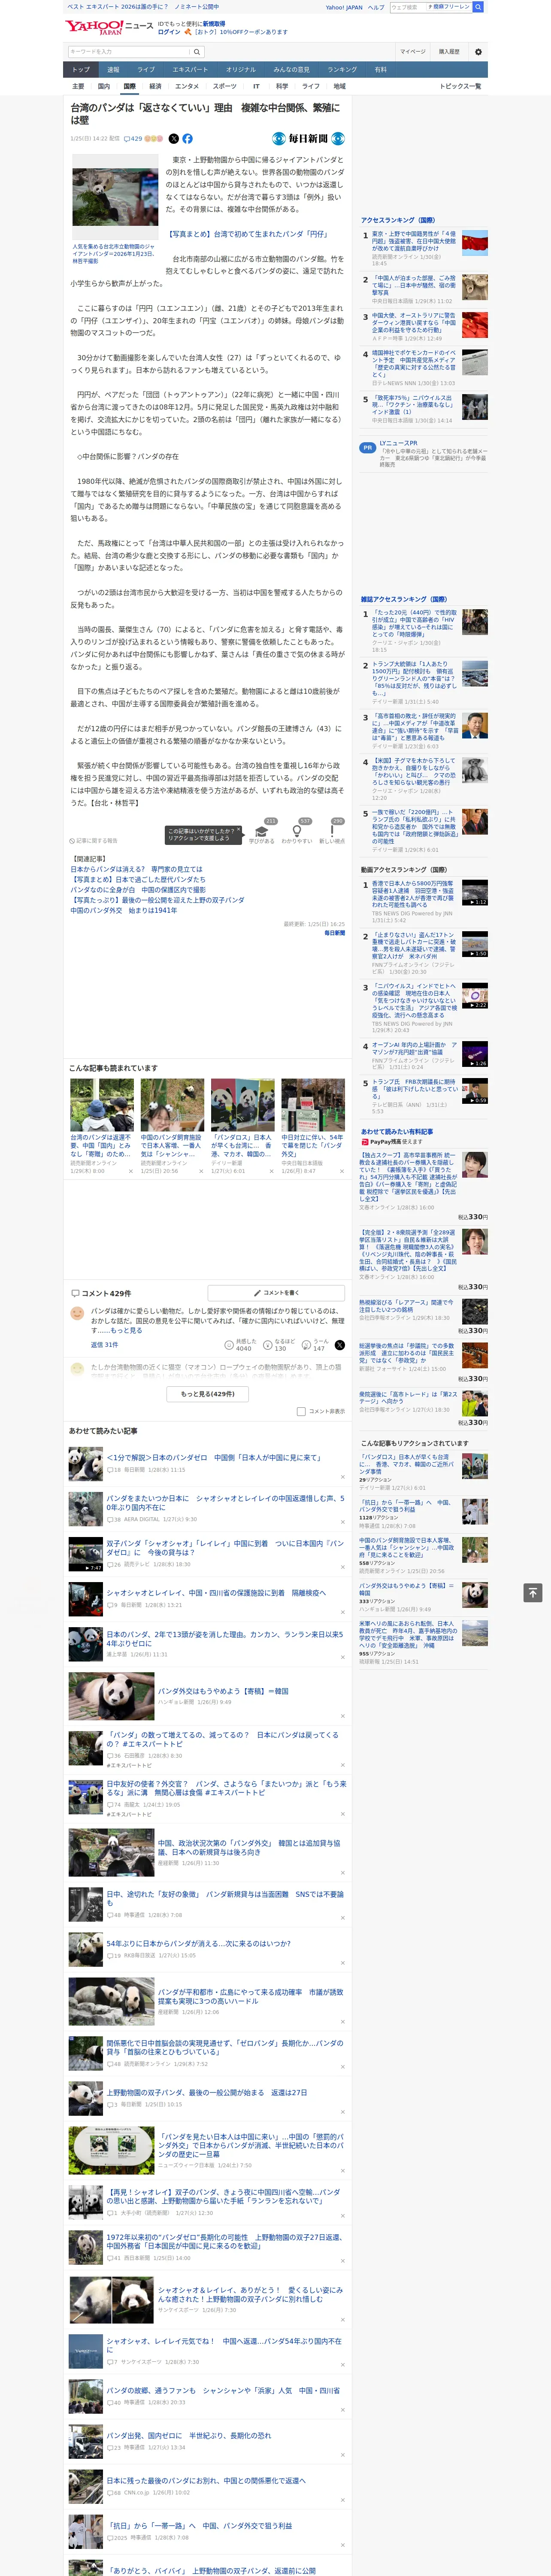Open the オリジナル navigation tab
The height and width of the screenshot is (2576, 551).
pos(241,70)
